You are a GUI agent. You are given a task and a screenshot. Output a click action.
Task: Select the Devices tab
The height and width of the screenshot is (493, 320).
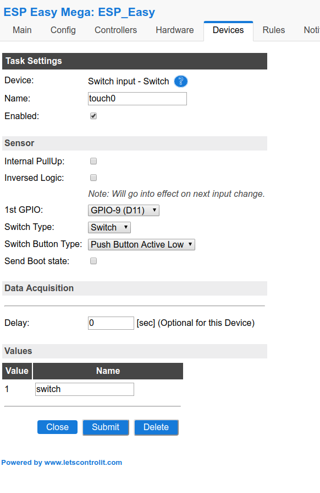point(228,30)
